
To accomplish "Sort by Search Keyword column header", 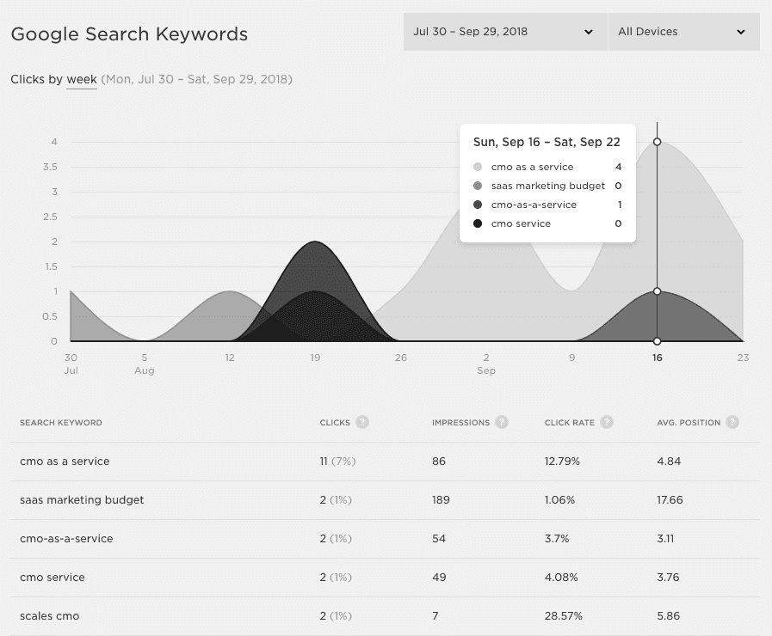I will tap(61, 423).
